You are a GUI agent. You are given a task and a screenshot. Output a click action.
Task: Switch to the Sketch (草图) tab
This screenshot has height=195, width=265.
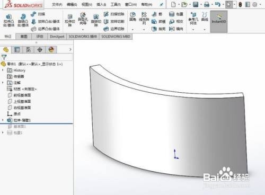click(24, 37)
